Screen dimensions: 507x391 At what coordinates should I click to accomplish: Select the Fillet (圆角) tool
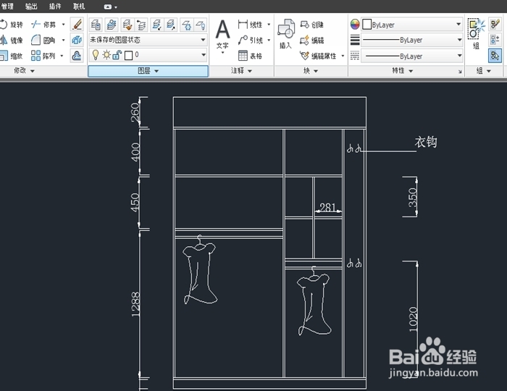point(43,40)
